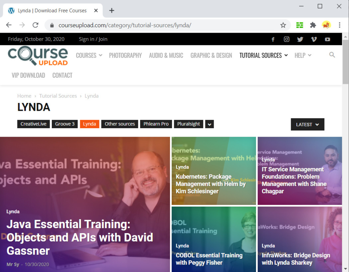Click the Lynda label above InfraWorks article
This screenshot has width=349, height=272.
tap(268, 246)
